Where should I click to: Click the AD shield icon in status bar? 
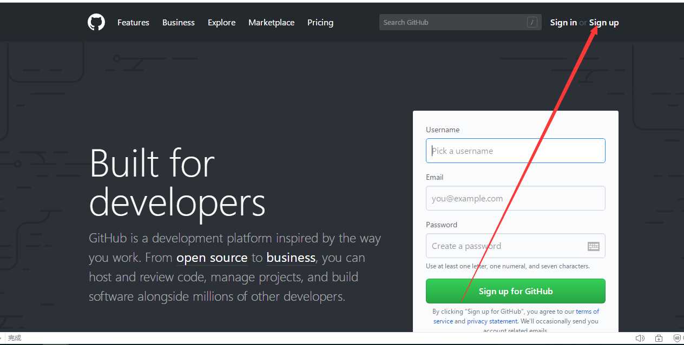677,339
